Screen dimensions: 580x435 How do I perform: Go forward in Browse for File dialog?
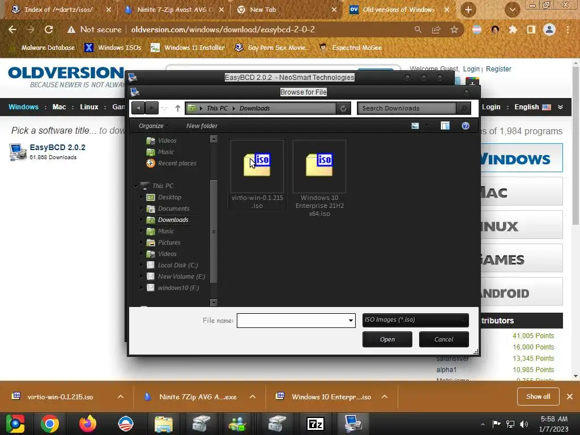click(x=152, y=108)
